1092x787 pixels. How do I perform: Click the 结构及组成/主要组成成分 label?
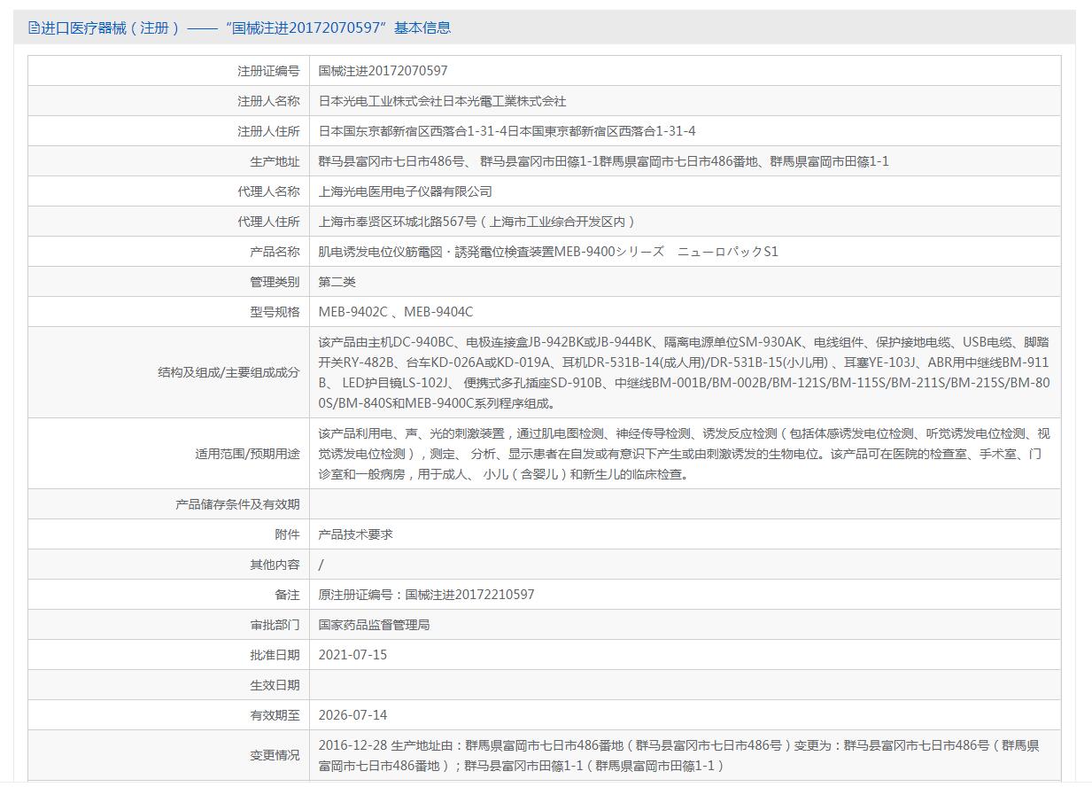click(228, 373)
